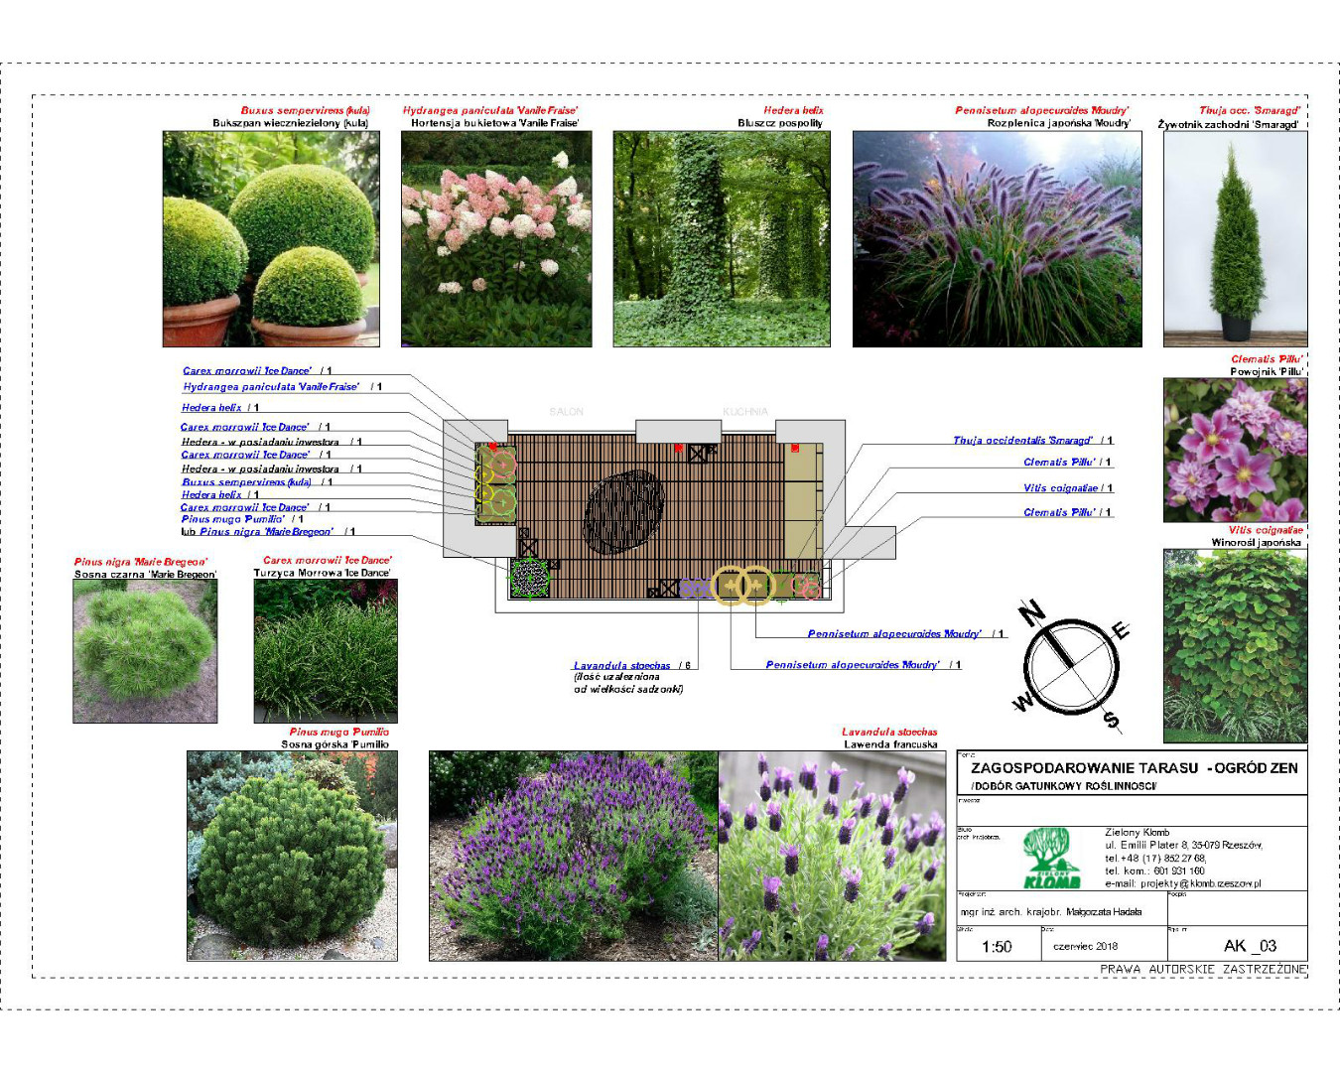
Task: Click the "Thuja occidentalis 'Smaragd' /1" plan label
Action: 1032,440
